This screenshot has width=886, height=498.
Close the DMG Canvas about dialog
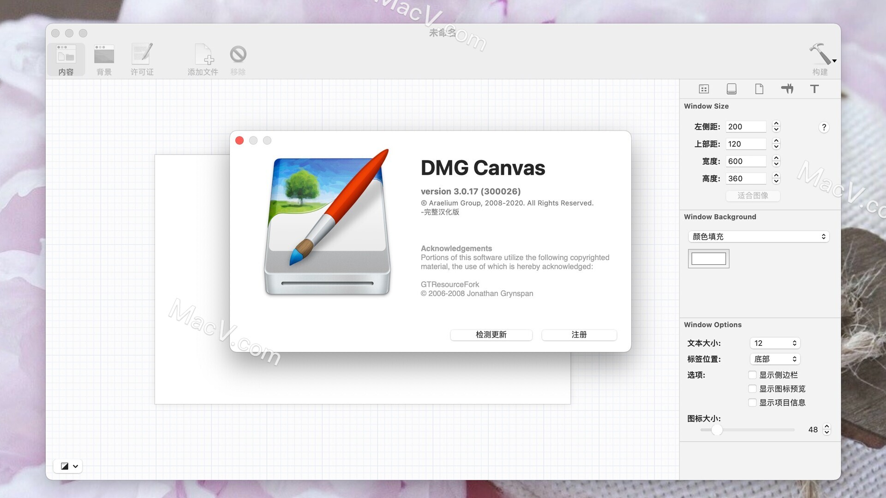click(239, 141)
